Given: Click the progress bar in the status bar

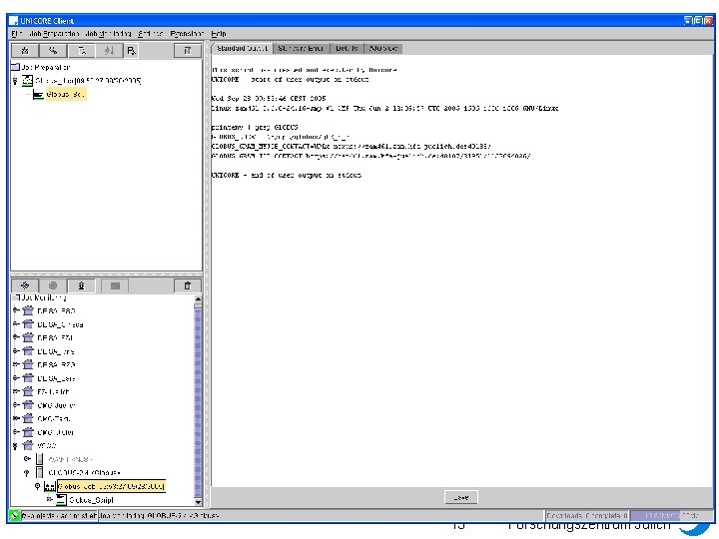Looking at the screenshot, I should (x=672, y=516).
